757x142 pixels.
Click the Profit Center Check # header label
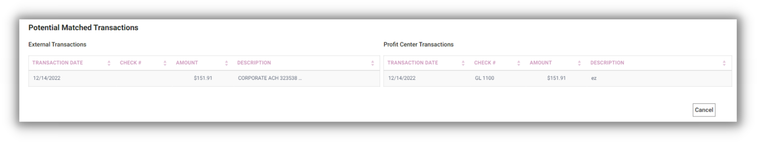pyautogui.click(x=485, y=63)
